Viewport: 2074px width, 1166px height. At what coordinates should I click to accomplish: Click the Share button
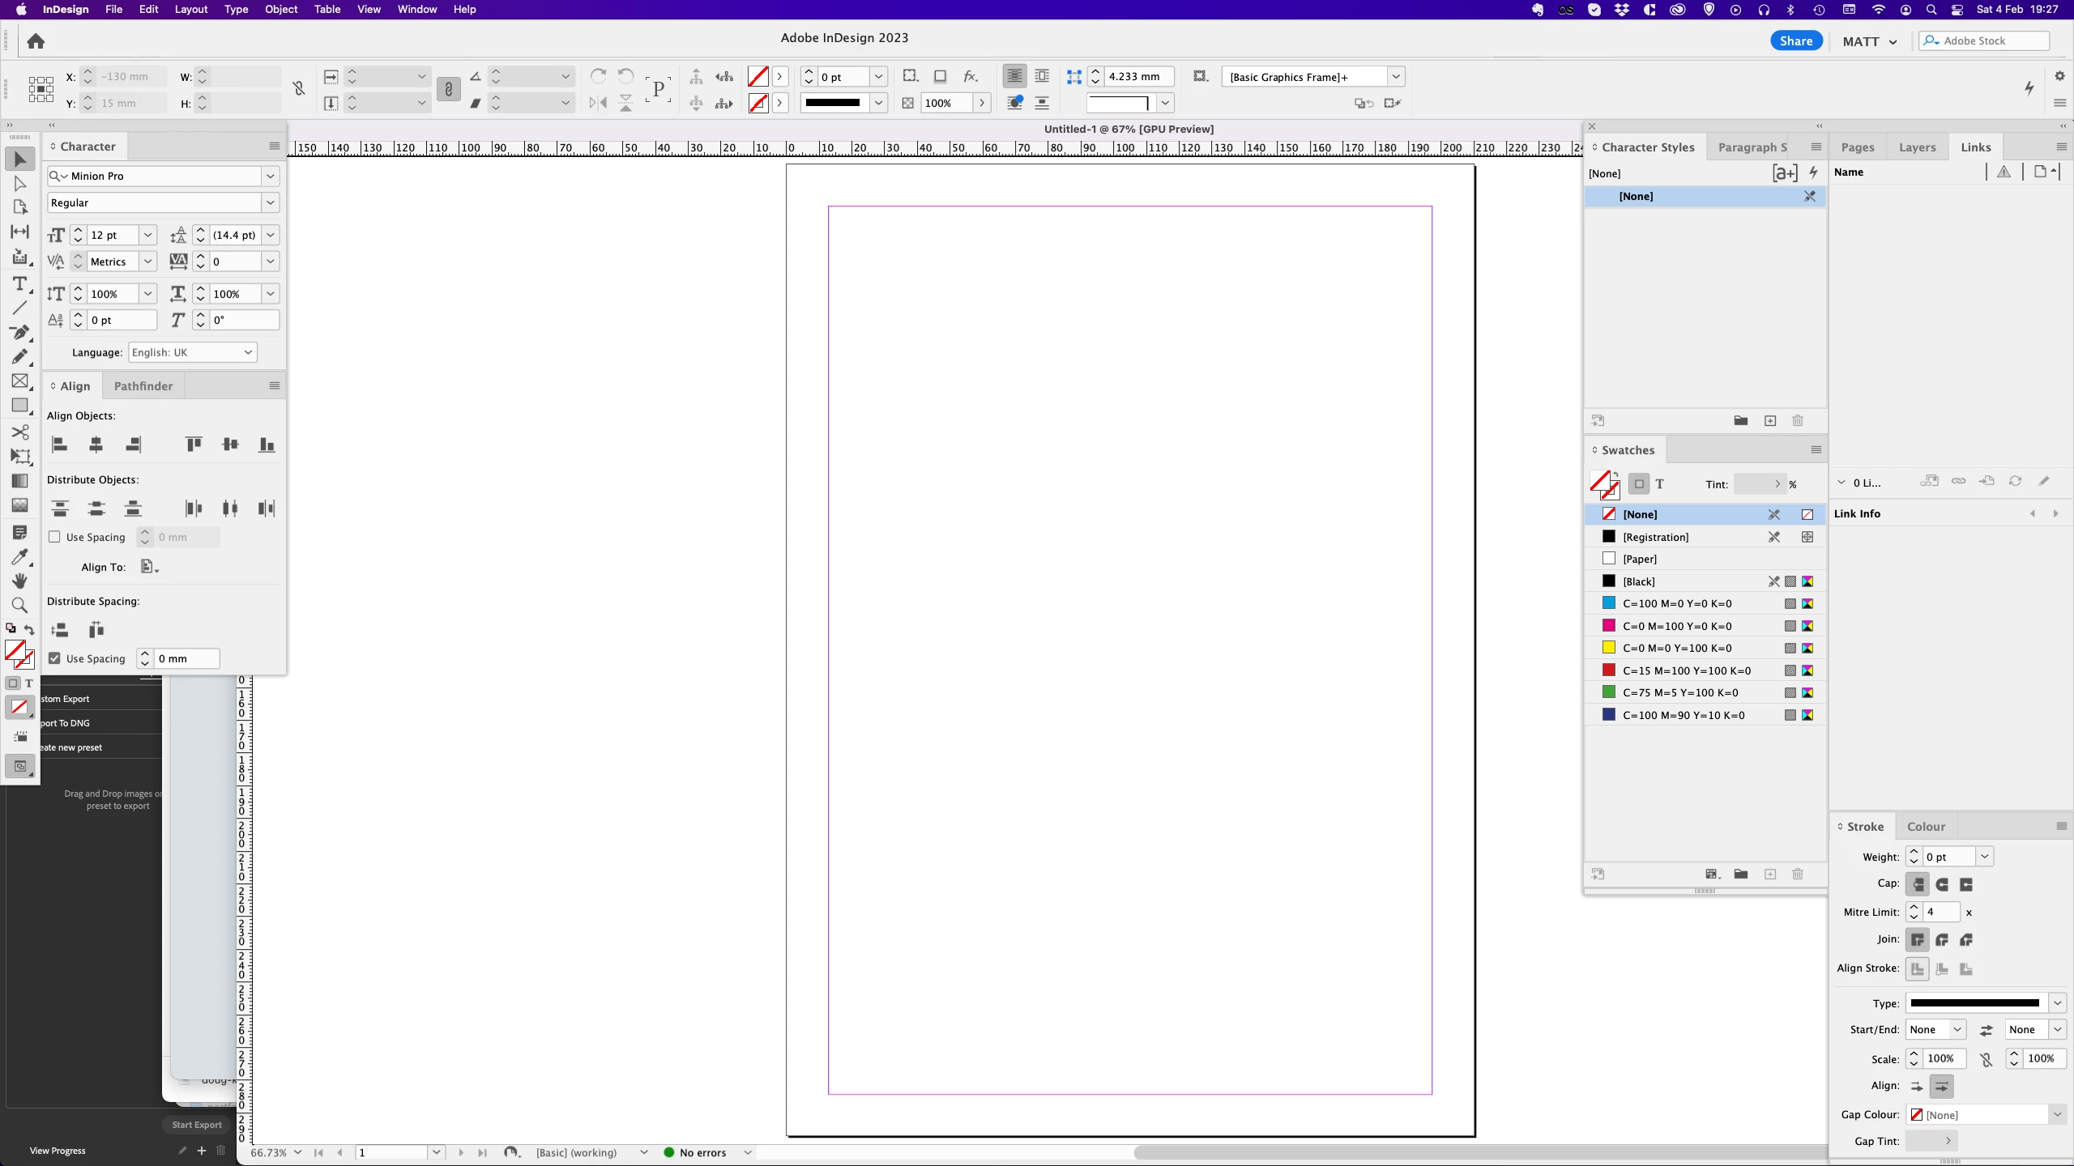coord(1795,41)
